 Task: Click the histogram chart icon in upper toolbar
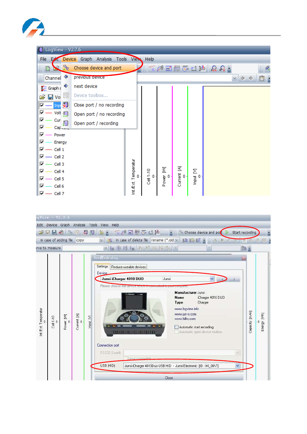[202, 68]
